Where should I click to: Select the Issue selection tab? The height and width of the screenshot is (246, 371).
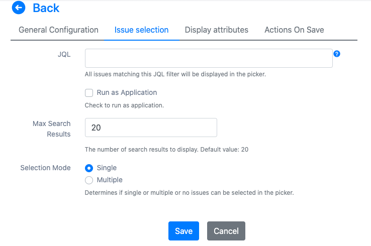click(141, 30)
